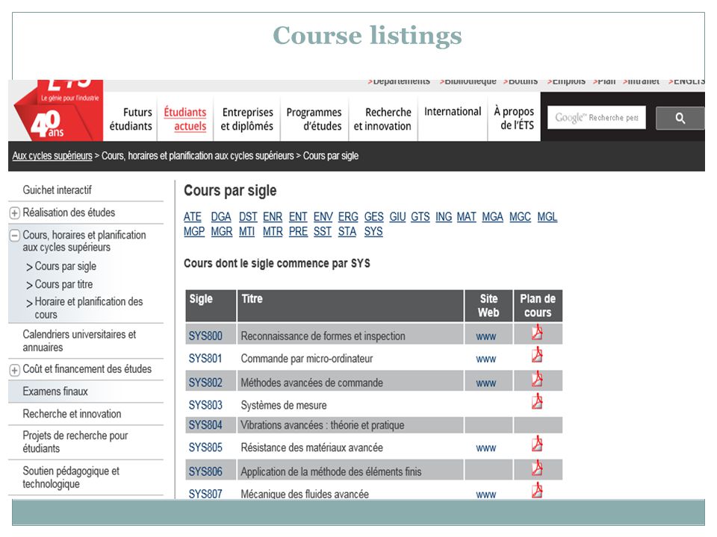Image resolution: width=717 pixels, height=537 pixels.
Task: Click the magnifier search button
Action: click(x=680, y=119)
